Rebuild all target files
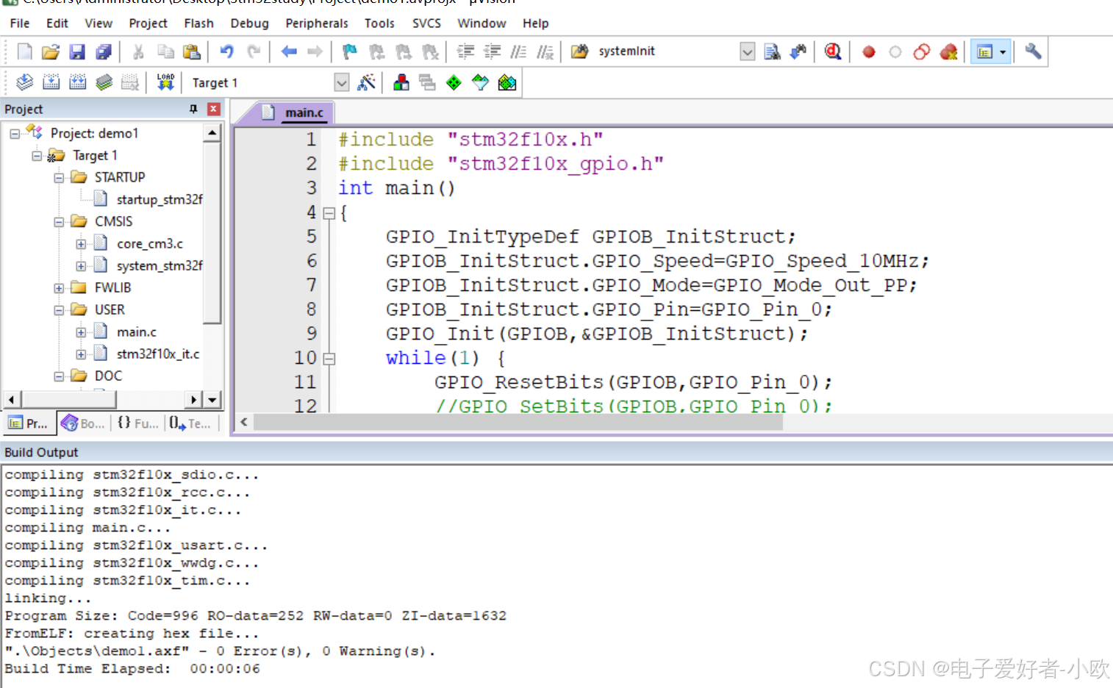The width and height of the screenshot is (1113, 688). tap(78, 82)
